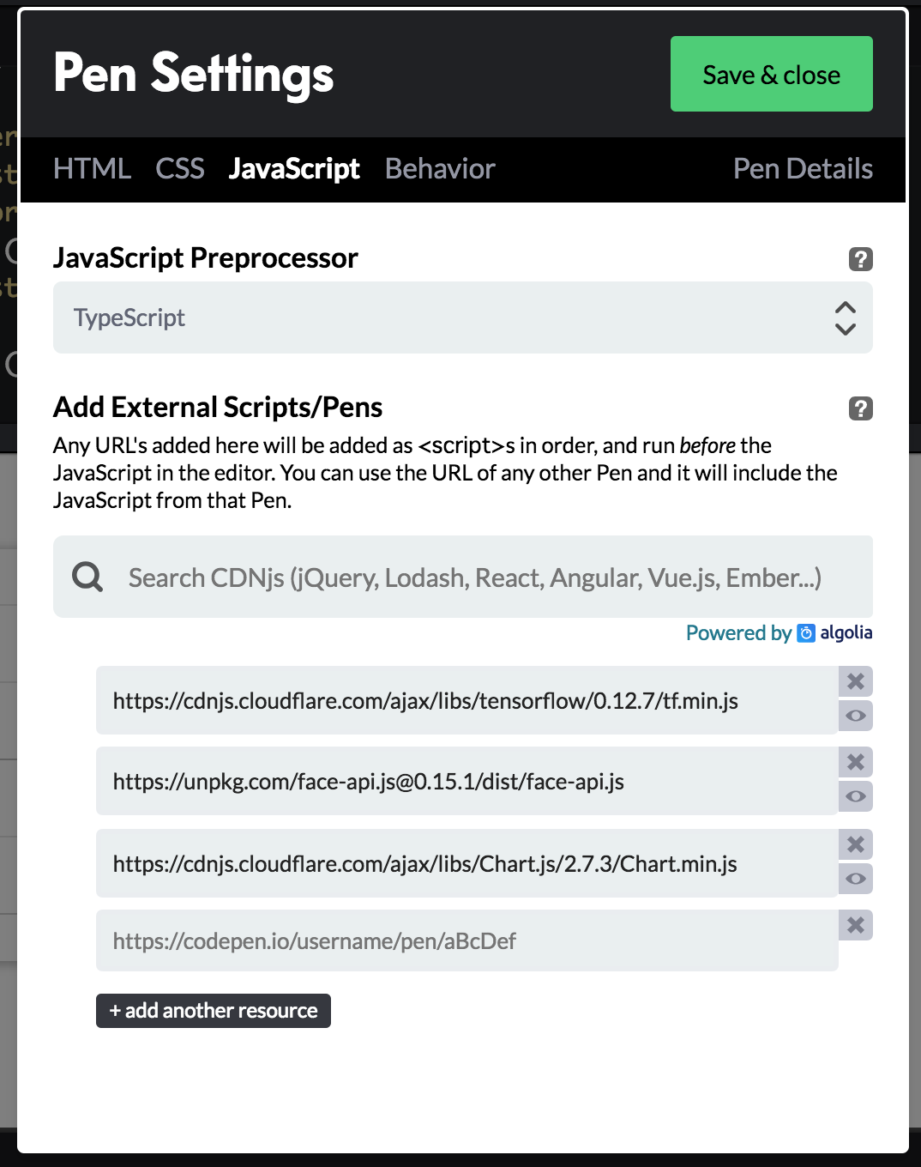Switch to the CSS tab
The image size is (921, 1167).
(x=180, y=169)
